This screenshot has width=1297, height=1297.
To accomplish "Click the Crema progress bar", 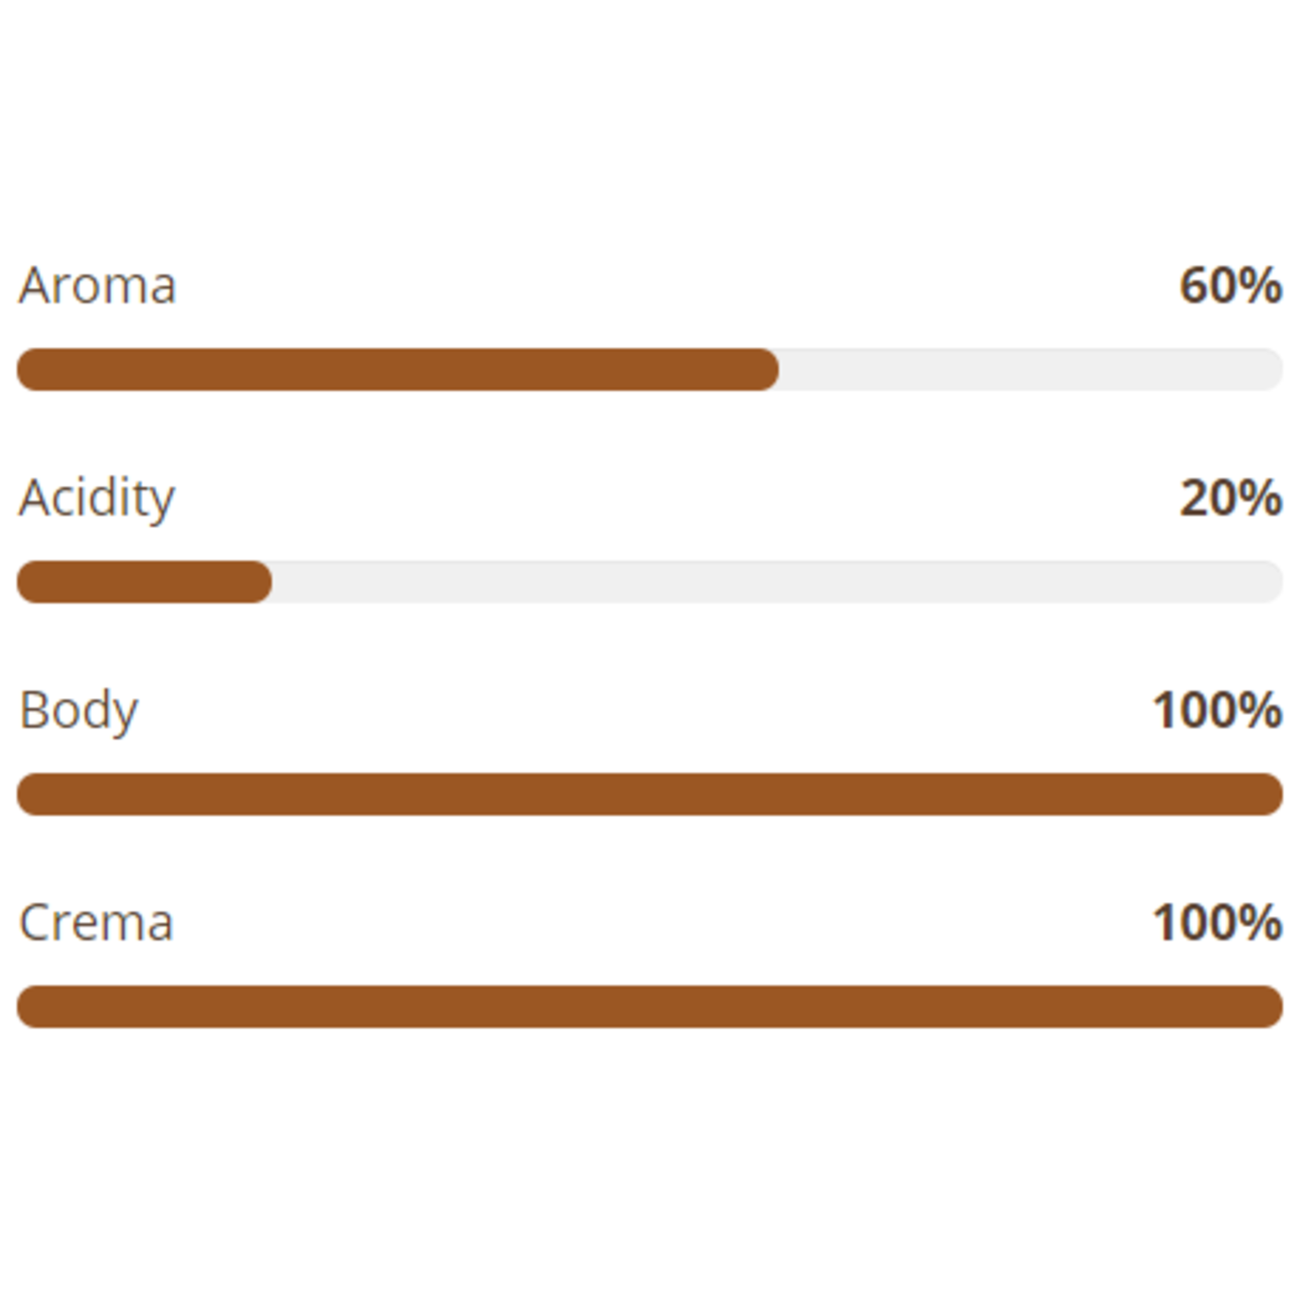I will pos(649,1007).
